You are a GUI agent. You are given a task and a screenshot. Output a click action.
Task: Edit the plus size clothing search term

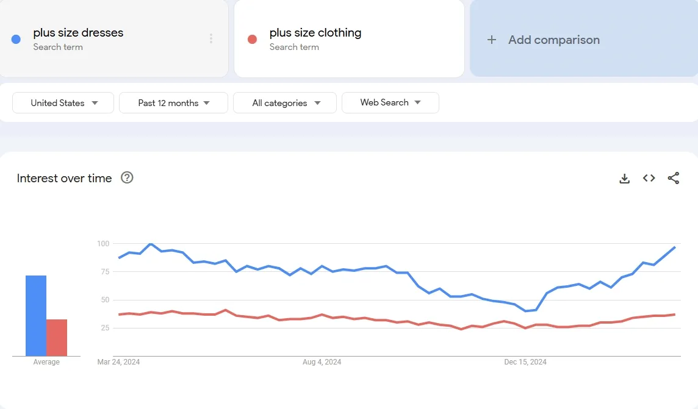pyautogui.click(x=315, y=33)
